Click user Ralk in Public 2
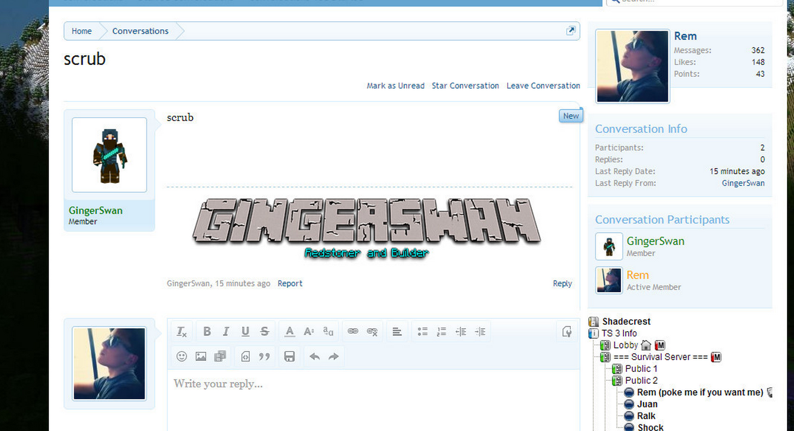The width and height of the screenshot is (794, 431). [646, 416]
